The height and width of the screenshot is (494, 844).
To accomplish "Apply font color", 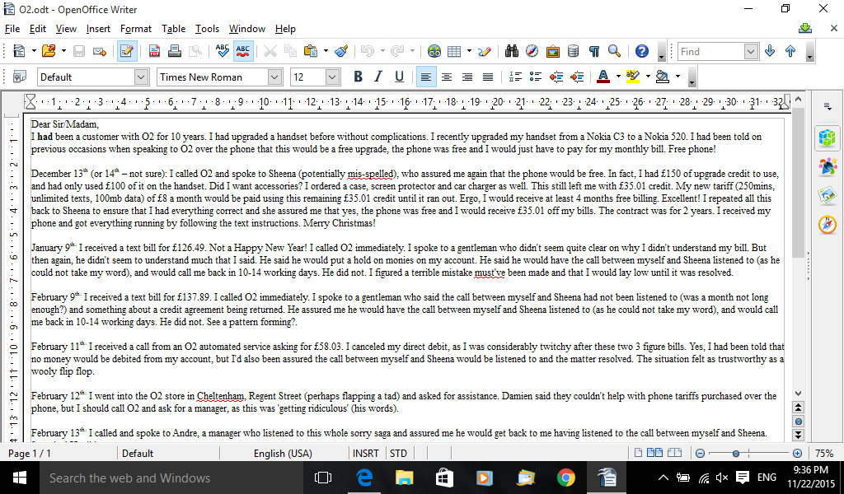I will click(603, 77).
